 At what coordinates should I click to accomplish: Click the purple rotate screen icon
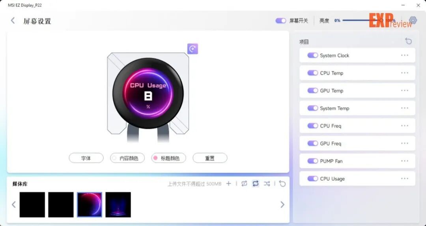pyautogui.click(x=192, y=49)
